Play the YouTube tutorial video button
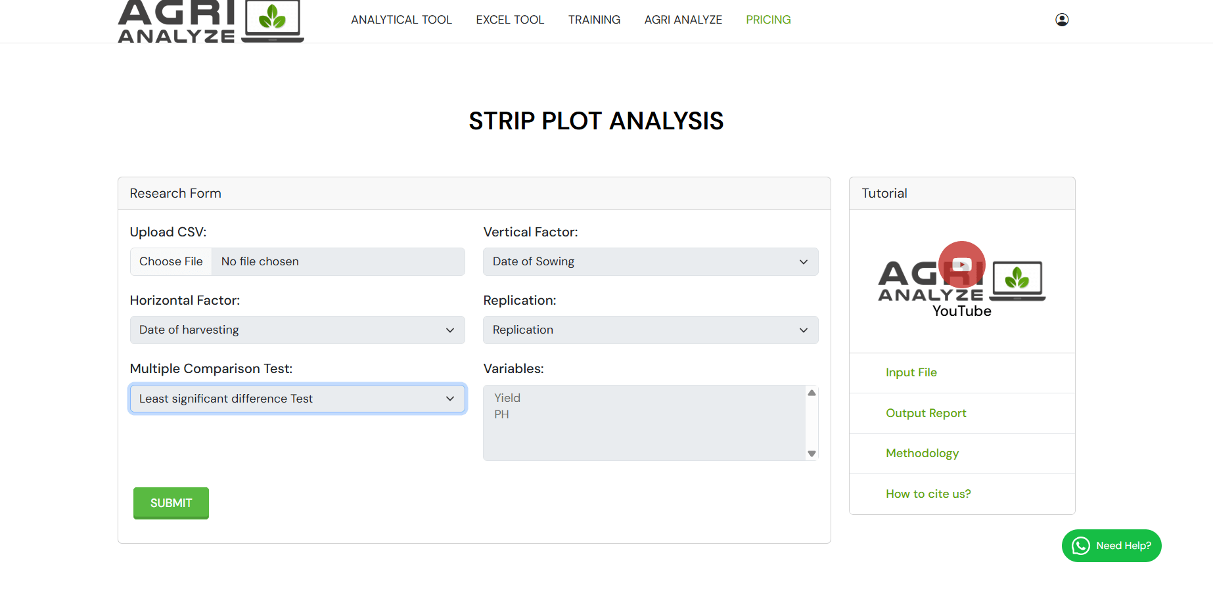 coord(961,265)
